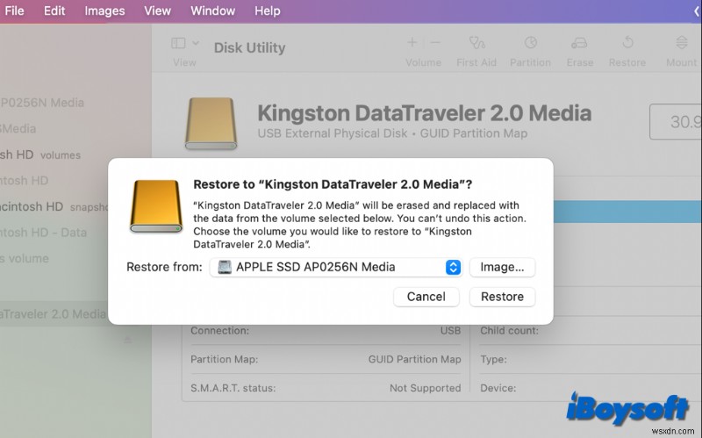This screenshot has width=702, height=438.
Task: Click the Child count: label
Action: (x=509, y=331)
